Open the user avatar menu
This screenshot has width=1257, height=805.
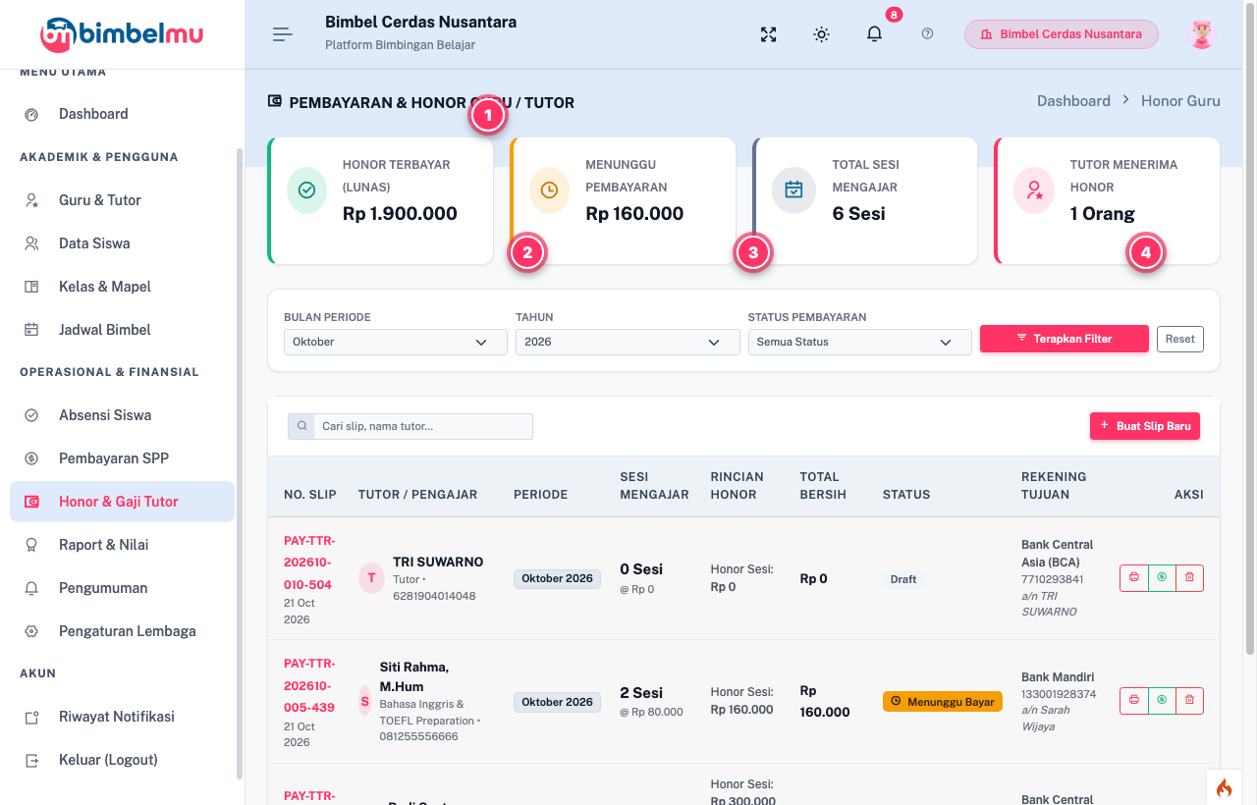point(1202,34)
